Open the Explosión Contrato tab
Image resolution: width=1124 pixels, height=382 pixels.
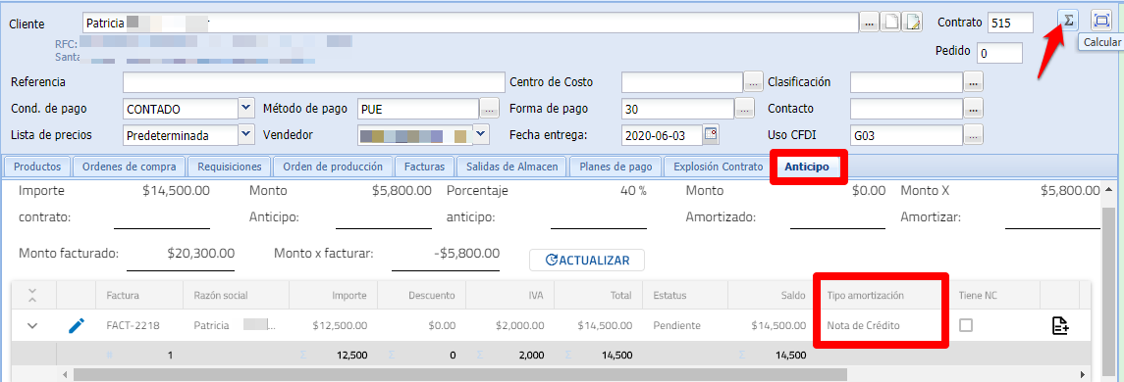tap(718, 167)
